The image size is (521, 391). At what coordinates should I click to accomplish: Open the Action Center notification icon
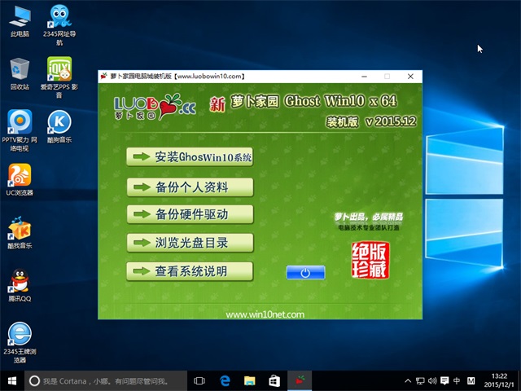click(444, 381)
